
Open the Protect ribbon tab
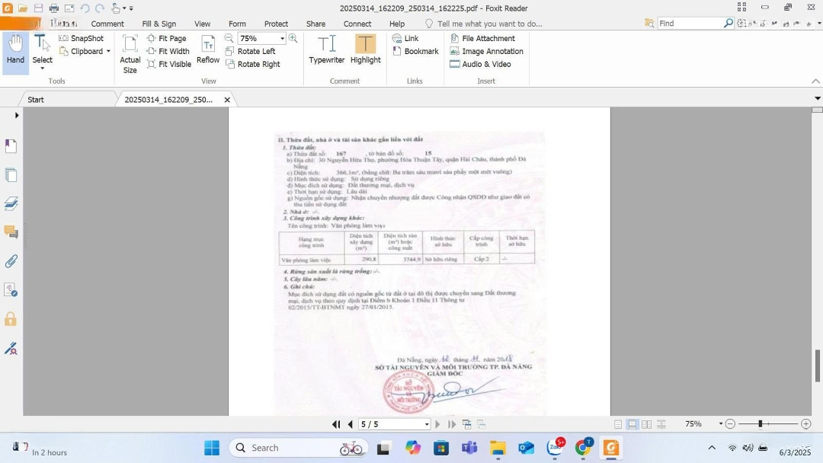(x=276, y=24)
